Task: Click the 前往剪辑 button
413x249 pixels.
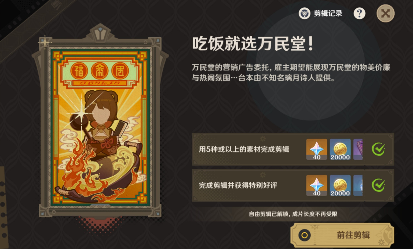Action: tap(343, 235)
